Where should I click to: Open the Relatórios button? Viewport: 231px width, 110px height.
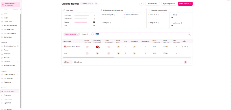pos(152,4)
